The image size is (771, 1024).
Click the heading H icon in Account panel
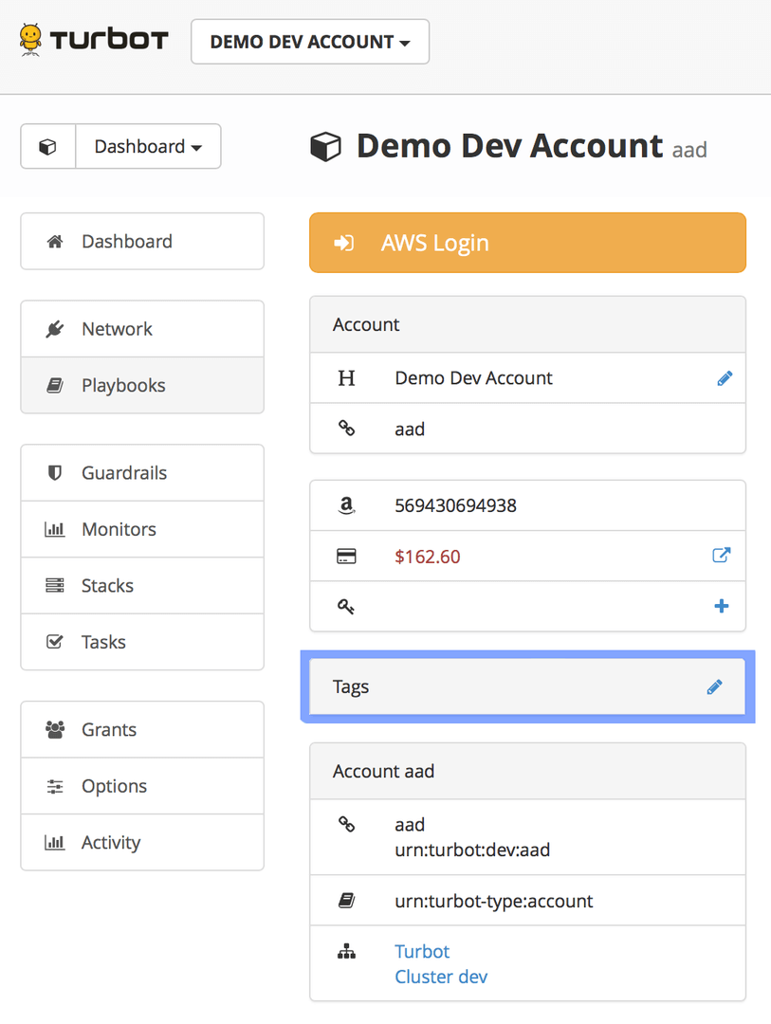tap(346, 378)
